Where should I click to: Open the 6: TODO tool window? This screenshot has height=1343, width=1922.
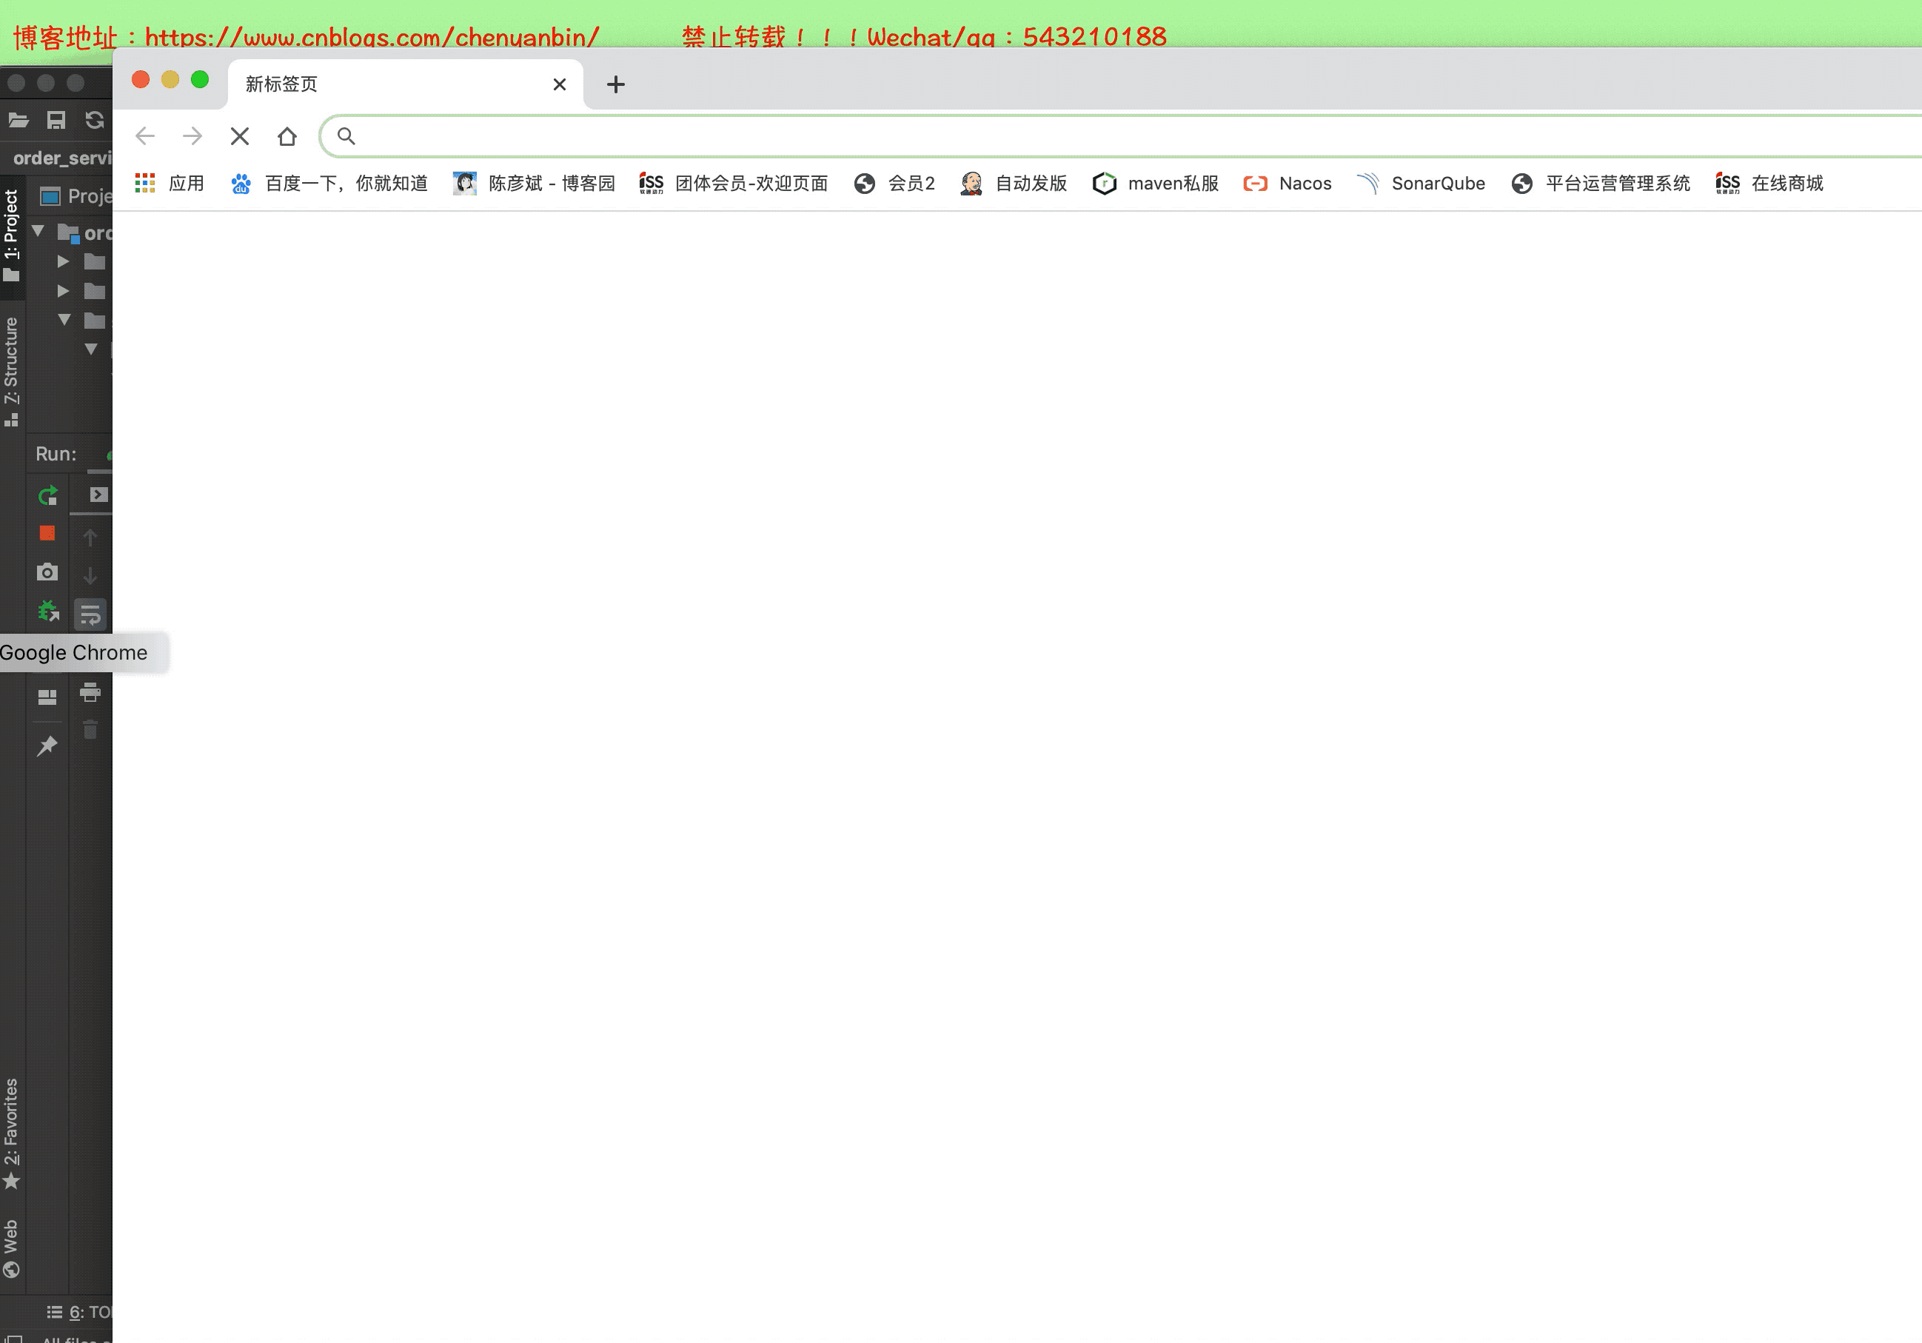79,1312
